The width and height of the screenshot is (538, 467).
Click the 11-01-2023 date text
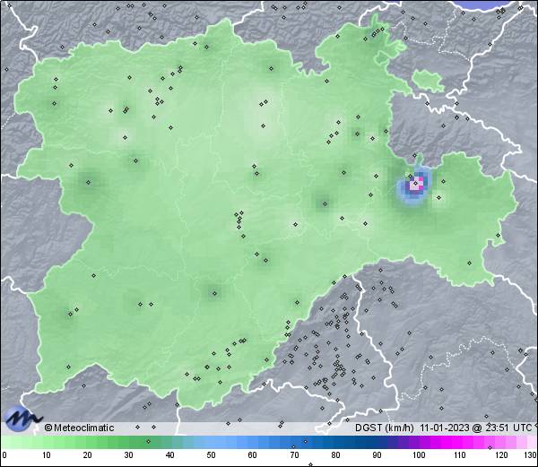445,428
